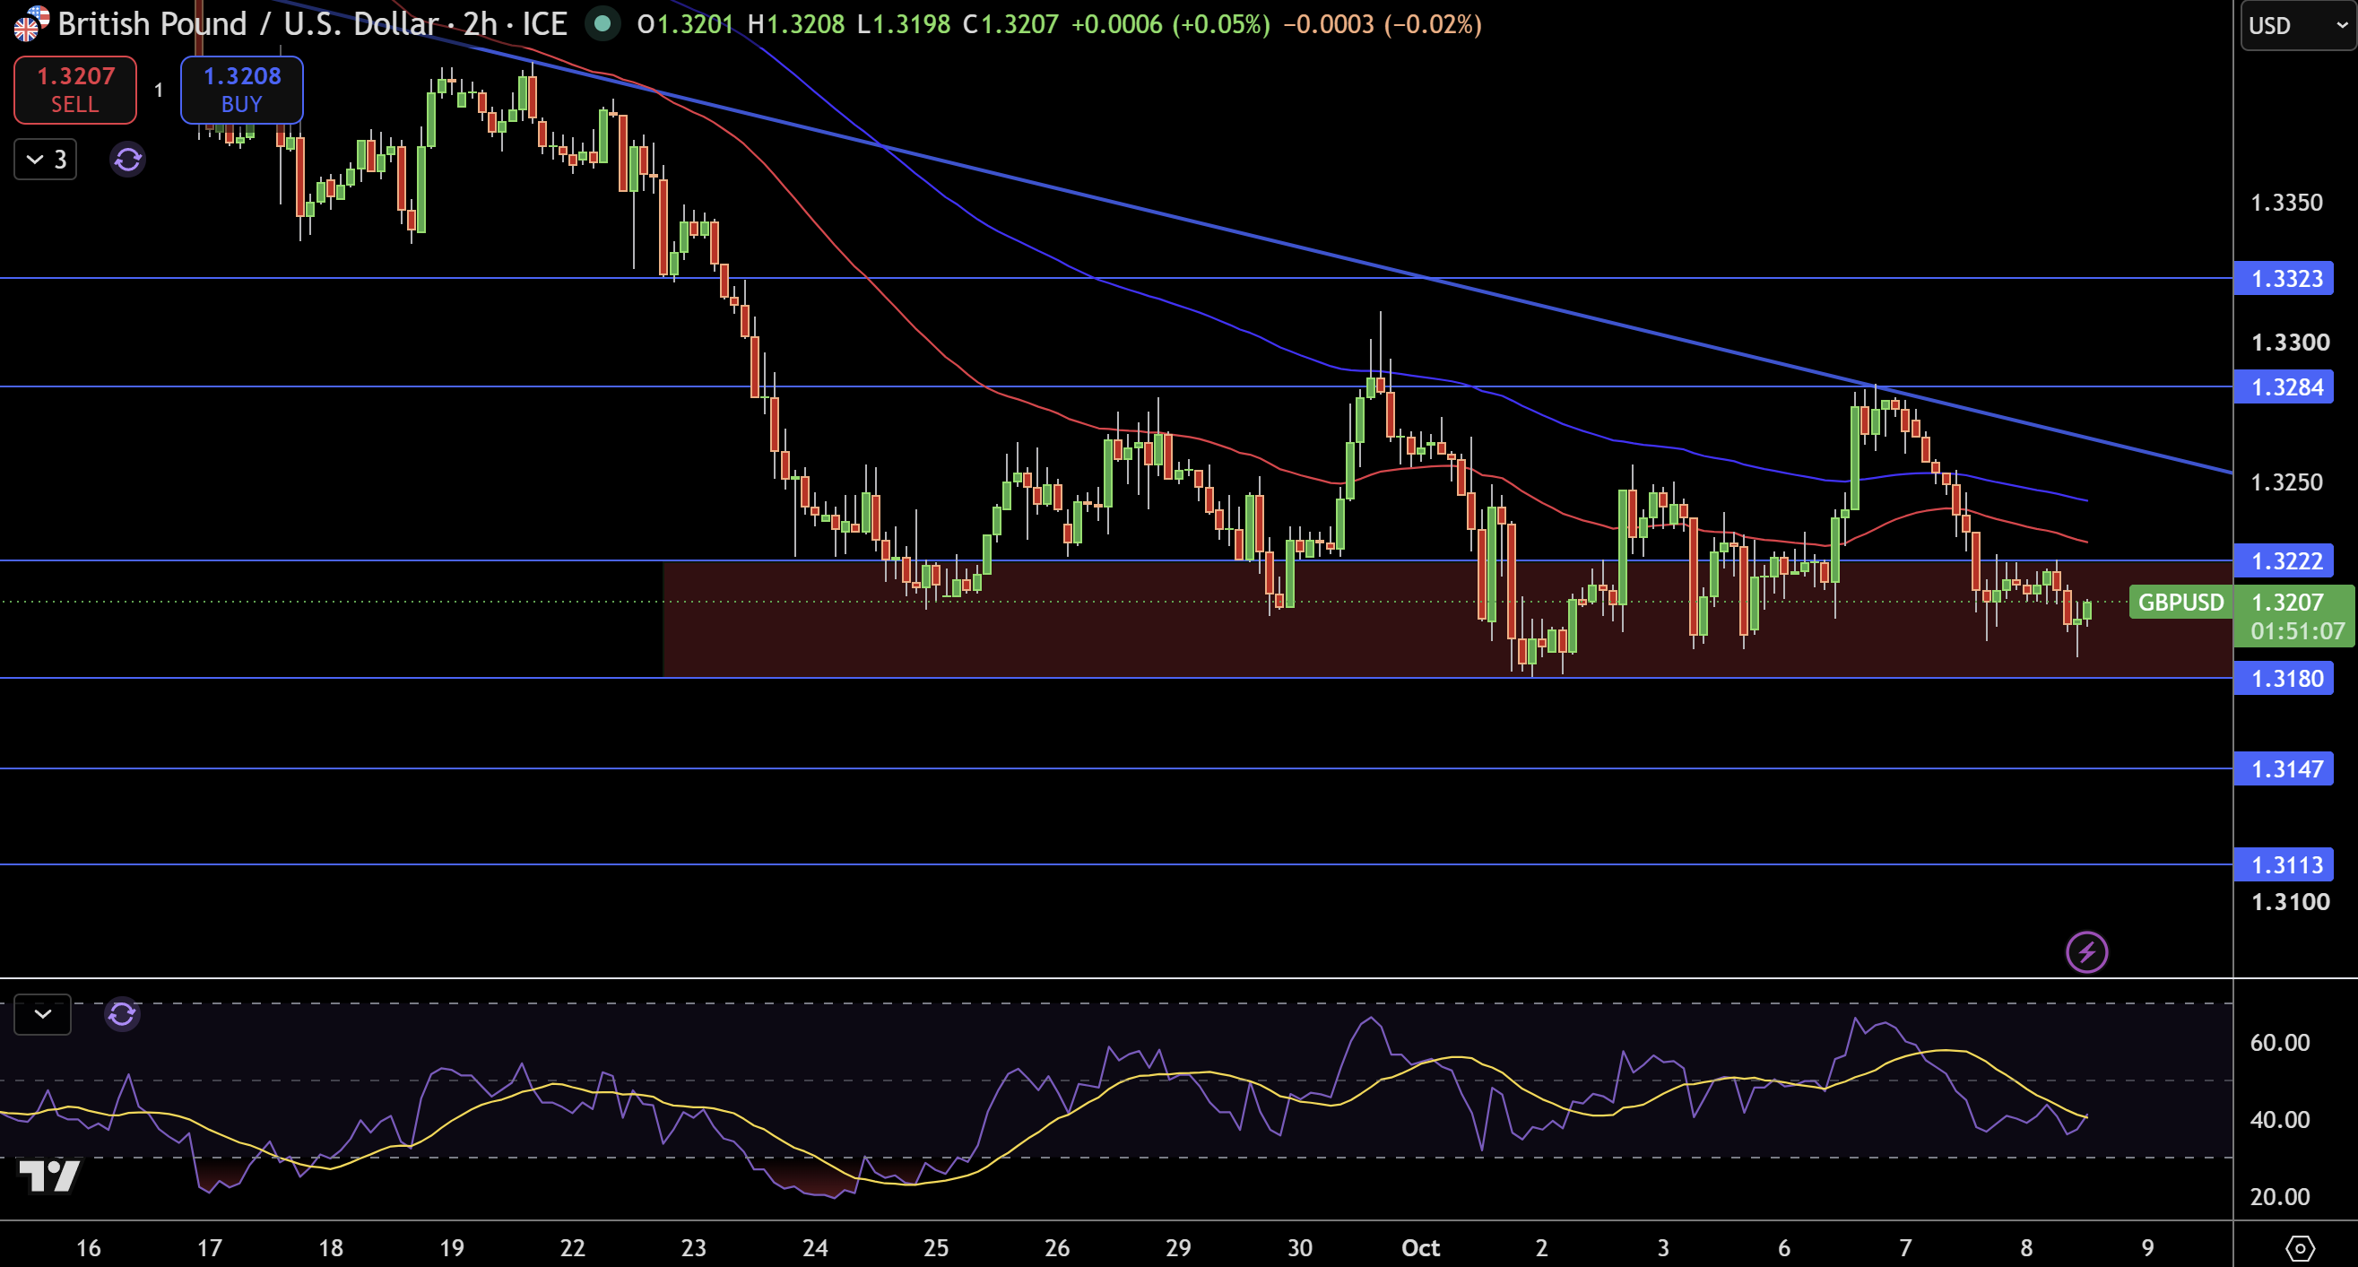2358x1267 pixels.
Task: Open chart settings gear icon at bottom right
Action: 2301,1248
